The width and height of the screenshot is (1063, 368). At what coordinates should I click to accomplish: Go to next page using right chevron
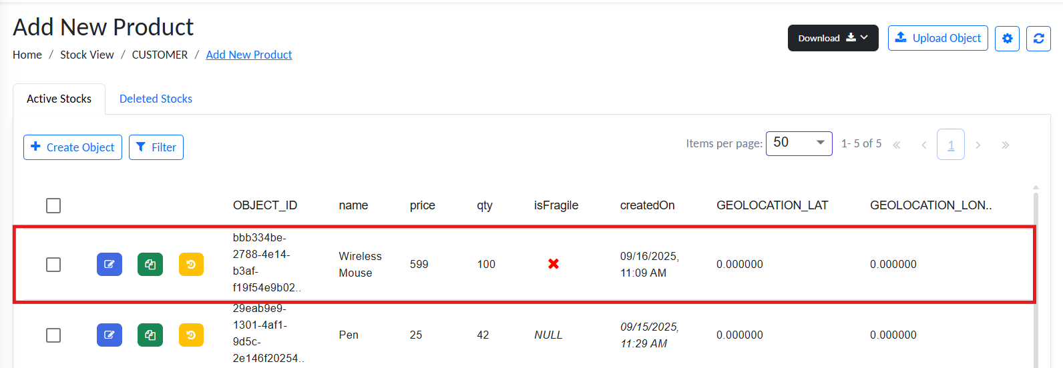tap(978, 145)
